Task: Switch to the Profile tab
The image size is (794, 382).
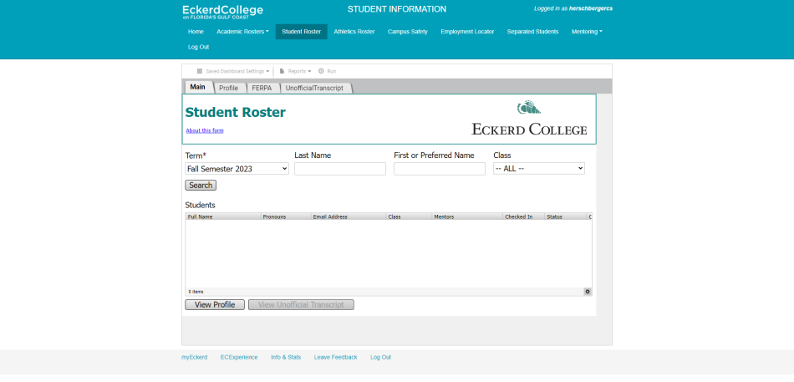Action: 228,88
